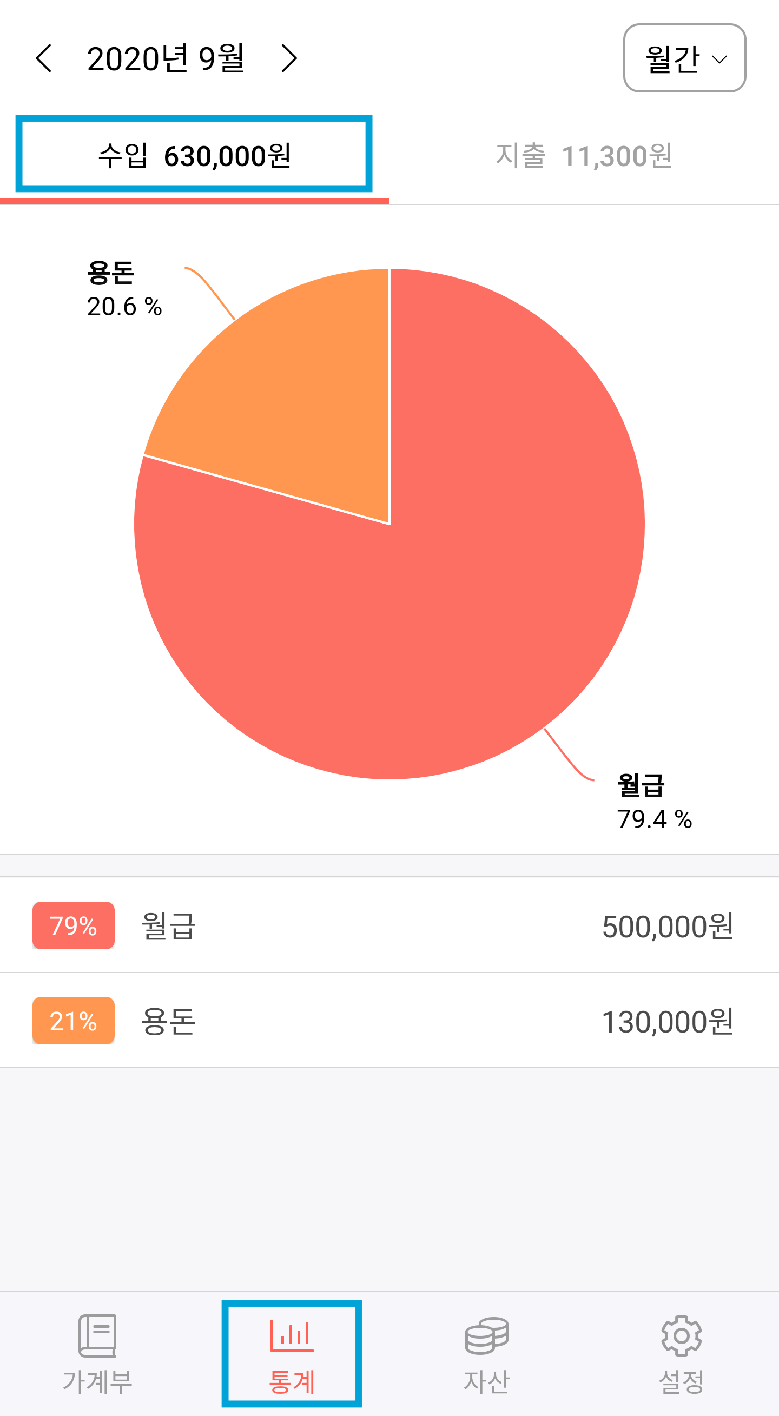Switch to the 수입 630,000원 tab
The width and height of the screenshot is (779, 1416).
click(x=194, y=156)
